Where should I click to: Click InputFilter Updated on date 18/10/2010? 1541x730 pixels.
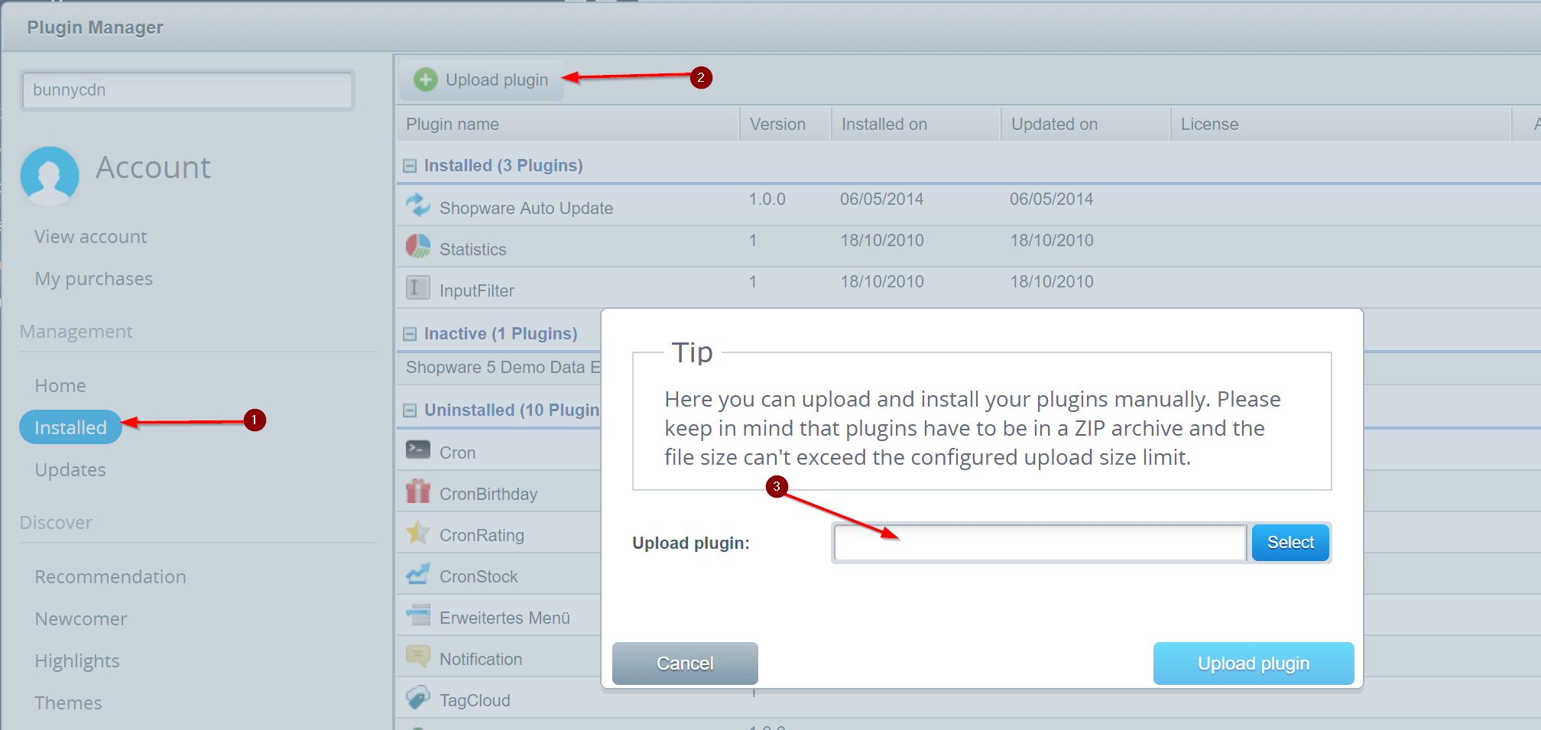1052,281
